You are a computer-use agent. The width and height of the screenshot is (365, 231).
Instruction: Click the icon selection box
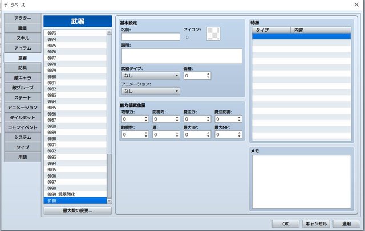pos(213,34)
